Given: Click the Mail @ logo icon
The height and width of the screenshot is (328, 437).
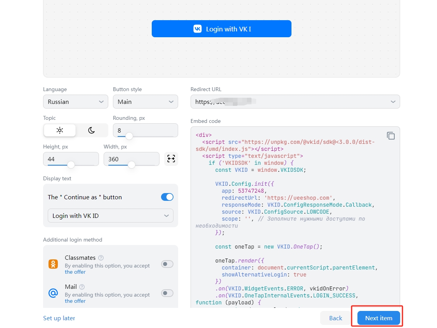Looking at the screenshot, I should click(x=53, y=293).
